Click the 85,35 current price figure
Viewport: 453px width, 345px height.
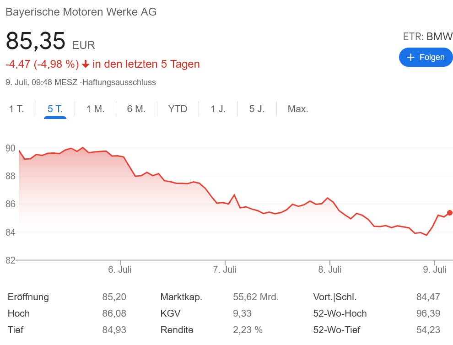click(36, 41)
